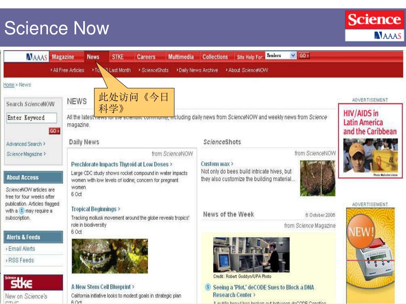Screen dimensions: 406x304
Task: Open the STKE tab
Action: pyautogui.click(x=117, y=57)
